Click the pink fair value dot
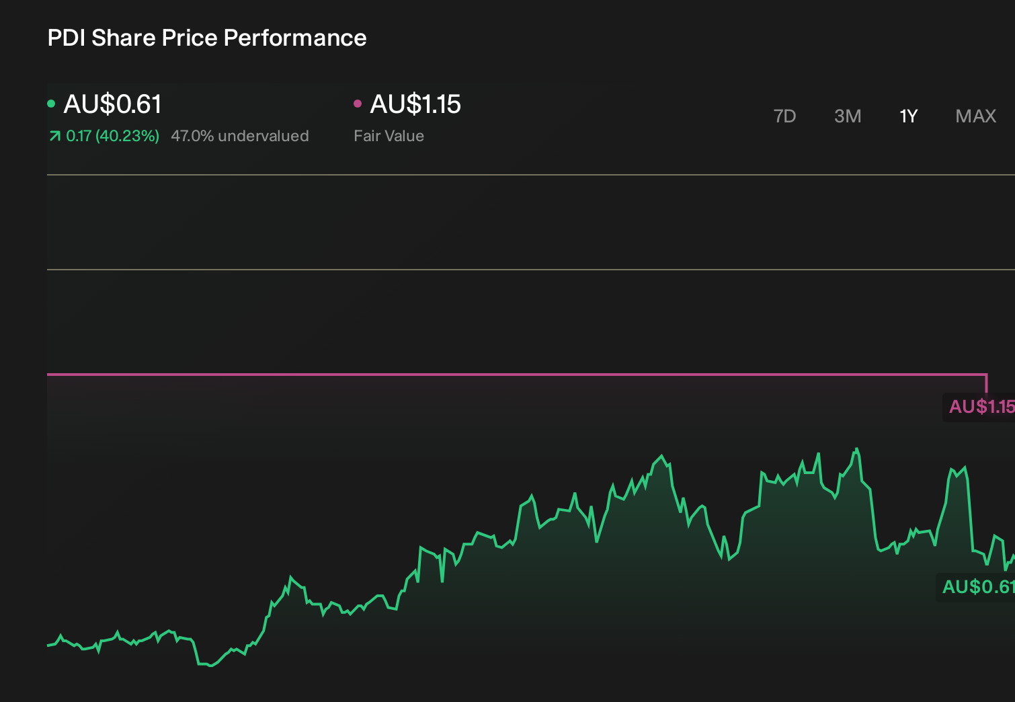 point(358,104)
